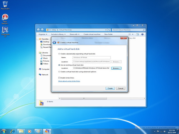Open Paint taskbar button
This screenshot has width=179, height=134.
click(x=38, y=131)
